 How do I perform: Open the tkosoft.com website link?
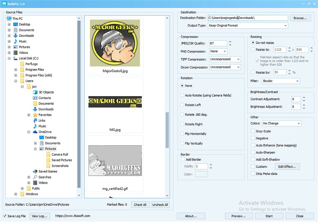click(x=73, y=216)
